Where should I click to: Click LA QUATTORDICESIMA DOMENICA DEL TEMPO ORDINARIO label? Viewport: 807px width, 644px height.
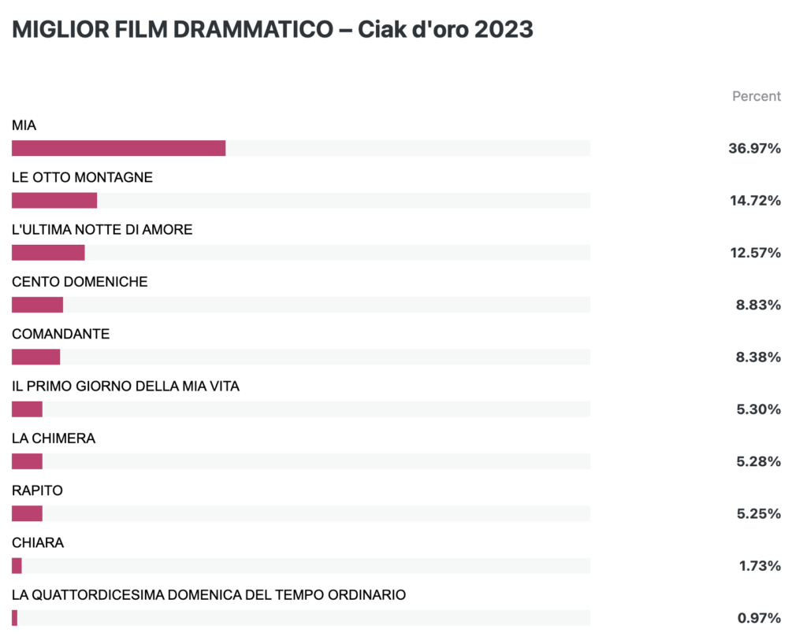(208, 594)
